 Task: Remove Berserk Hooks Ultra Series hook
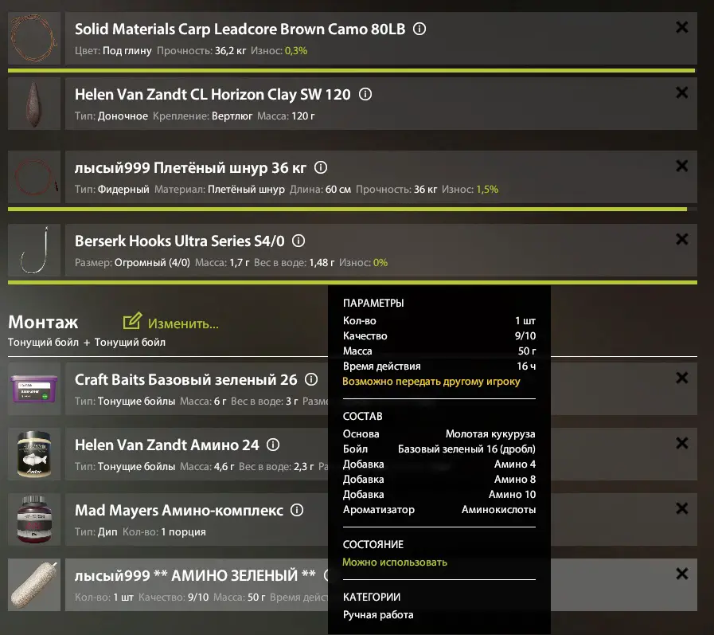681,239
